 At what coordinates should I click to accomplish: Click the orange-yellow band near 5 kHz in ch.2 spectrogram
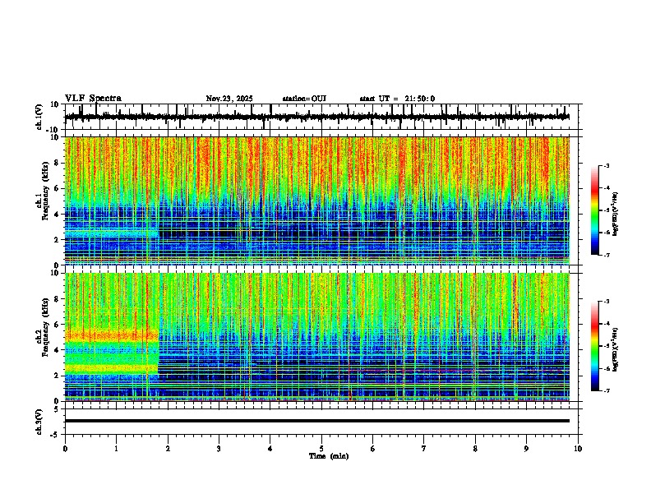point(112,335)
